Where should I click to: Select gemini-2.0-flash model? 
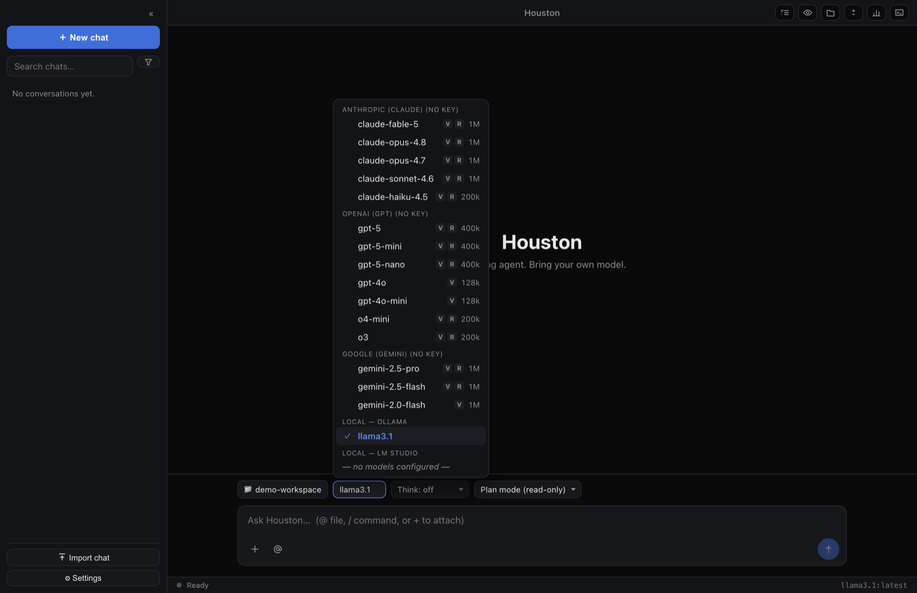pos(411,405)
